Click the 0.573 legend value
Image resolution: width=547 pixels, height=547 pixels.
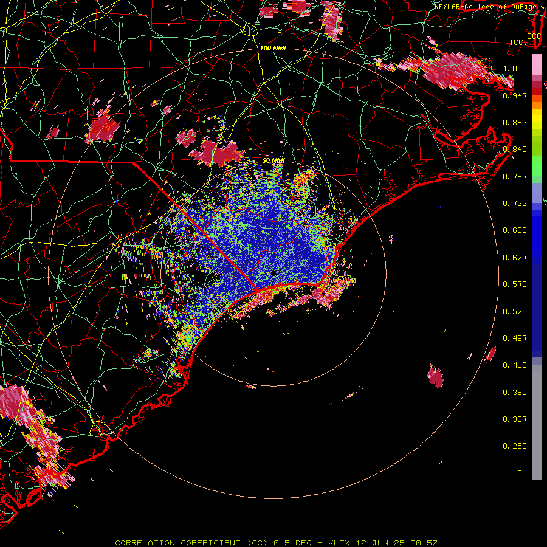pos(515,284)
